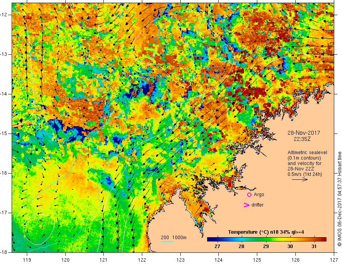The height and width of the screenshot is (264, 342).
Task: Click the '(0.1m contours)' caption line
Action: click(304, 158)
